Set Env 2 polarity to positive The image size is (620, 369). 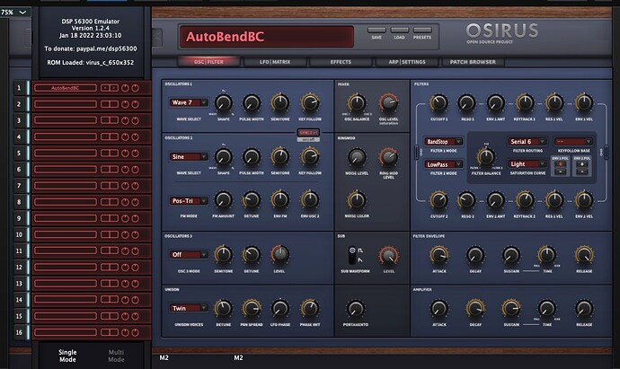pyautogui.click(x=581, y=164)
